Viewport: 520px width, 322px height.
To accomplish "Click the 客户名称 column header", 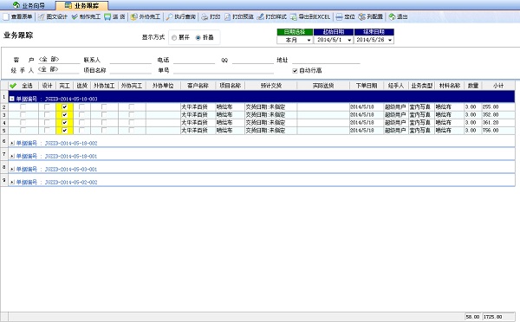I will point(198,86).
